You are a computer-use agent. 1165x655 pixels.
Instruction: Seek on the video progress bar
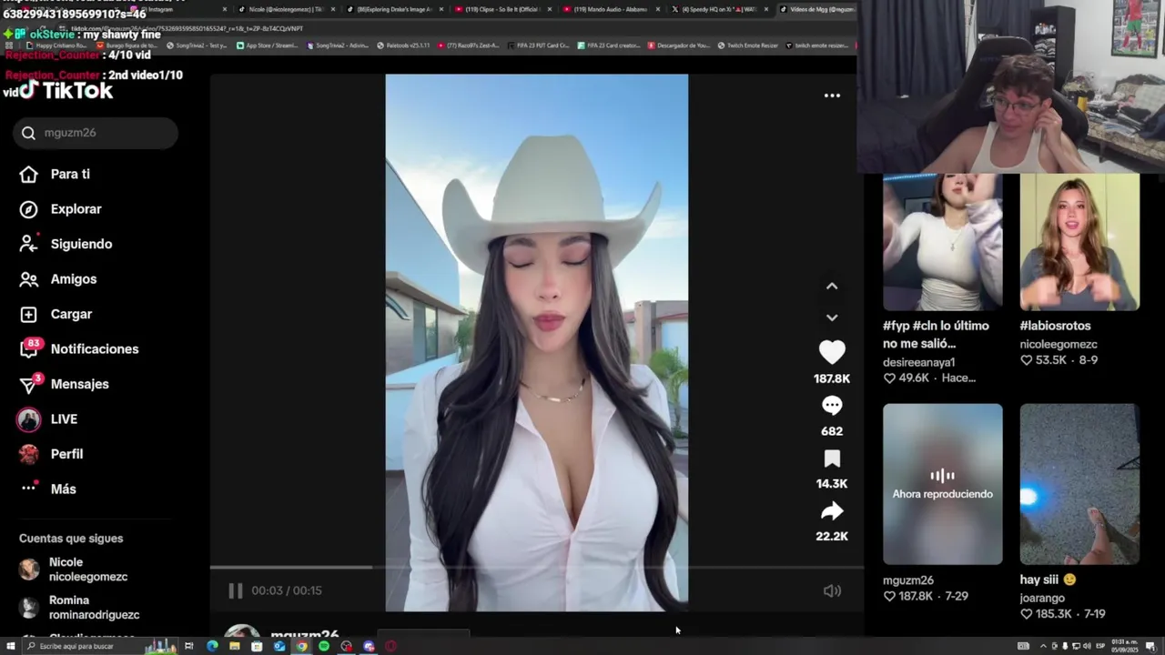tap(536, 567)
